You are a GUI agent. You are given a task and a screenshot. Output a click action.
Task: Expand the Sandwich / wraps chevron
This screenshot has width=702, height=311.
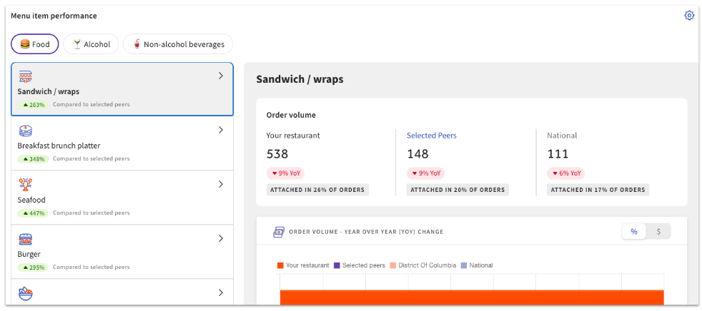coord(220,76)
